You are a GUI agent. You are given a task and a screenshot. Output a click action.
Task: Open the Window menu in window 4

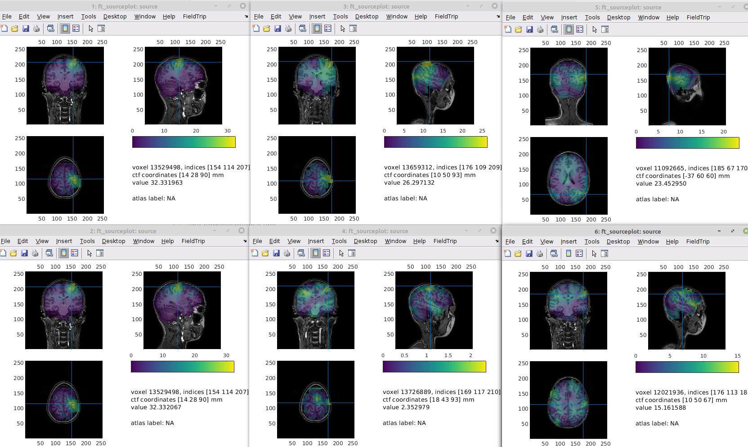395,241
